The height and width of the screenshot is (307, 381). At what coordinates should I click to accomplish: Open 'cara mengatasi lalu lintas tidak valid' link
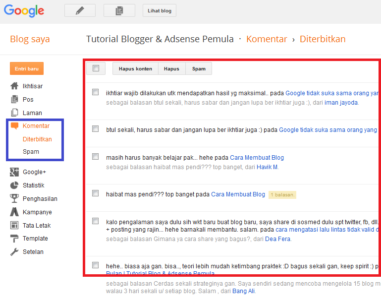pos(327,230)
